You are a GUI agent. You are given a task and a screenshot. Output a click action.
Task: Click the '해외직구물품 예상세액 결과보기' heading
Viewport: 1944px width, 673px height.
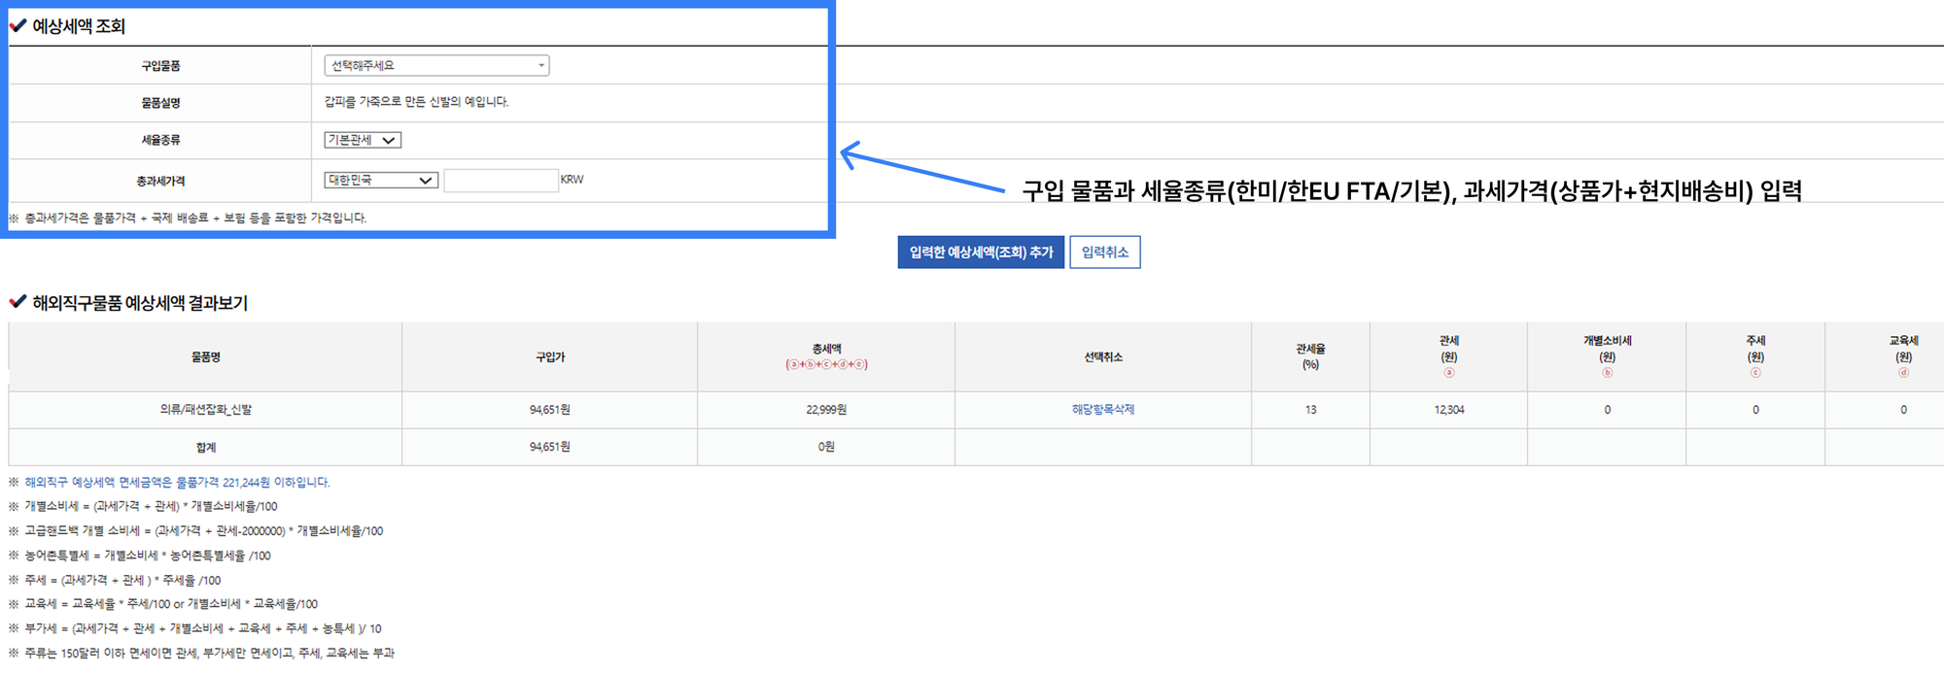140,303
